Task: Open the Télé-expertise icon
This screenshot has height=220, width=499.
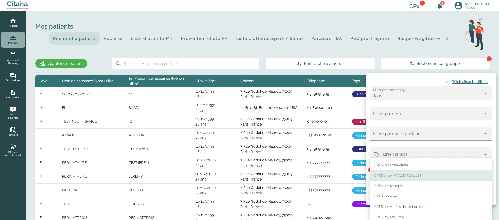Action: [13, 109]
